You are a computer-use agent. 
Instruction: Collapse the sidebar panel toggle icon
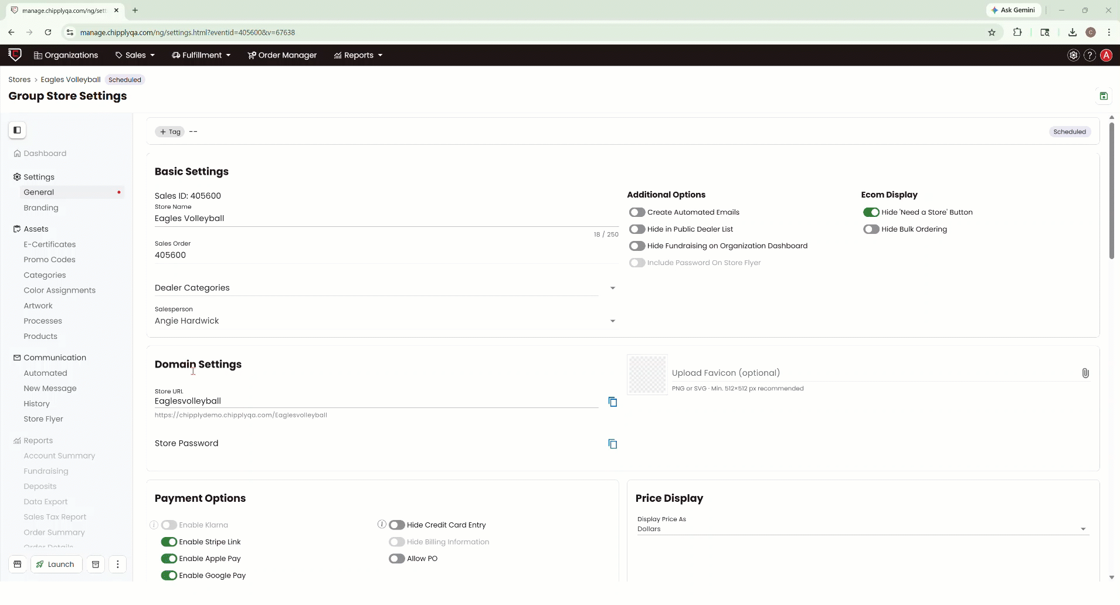click(x=17, y=130)
